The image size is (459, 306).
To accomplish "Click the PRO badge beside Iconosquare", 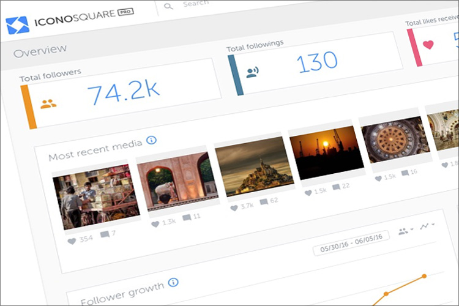I will (x=125, y=12).
